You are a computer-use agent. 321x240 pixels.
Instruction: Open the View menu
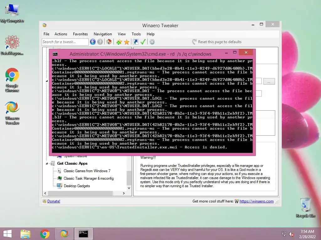click(x=122, y=34)
